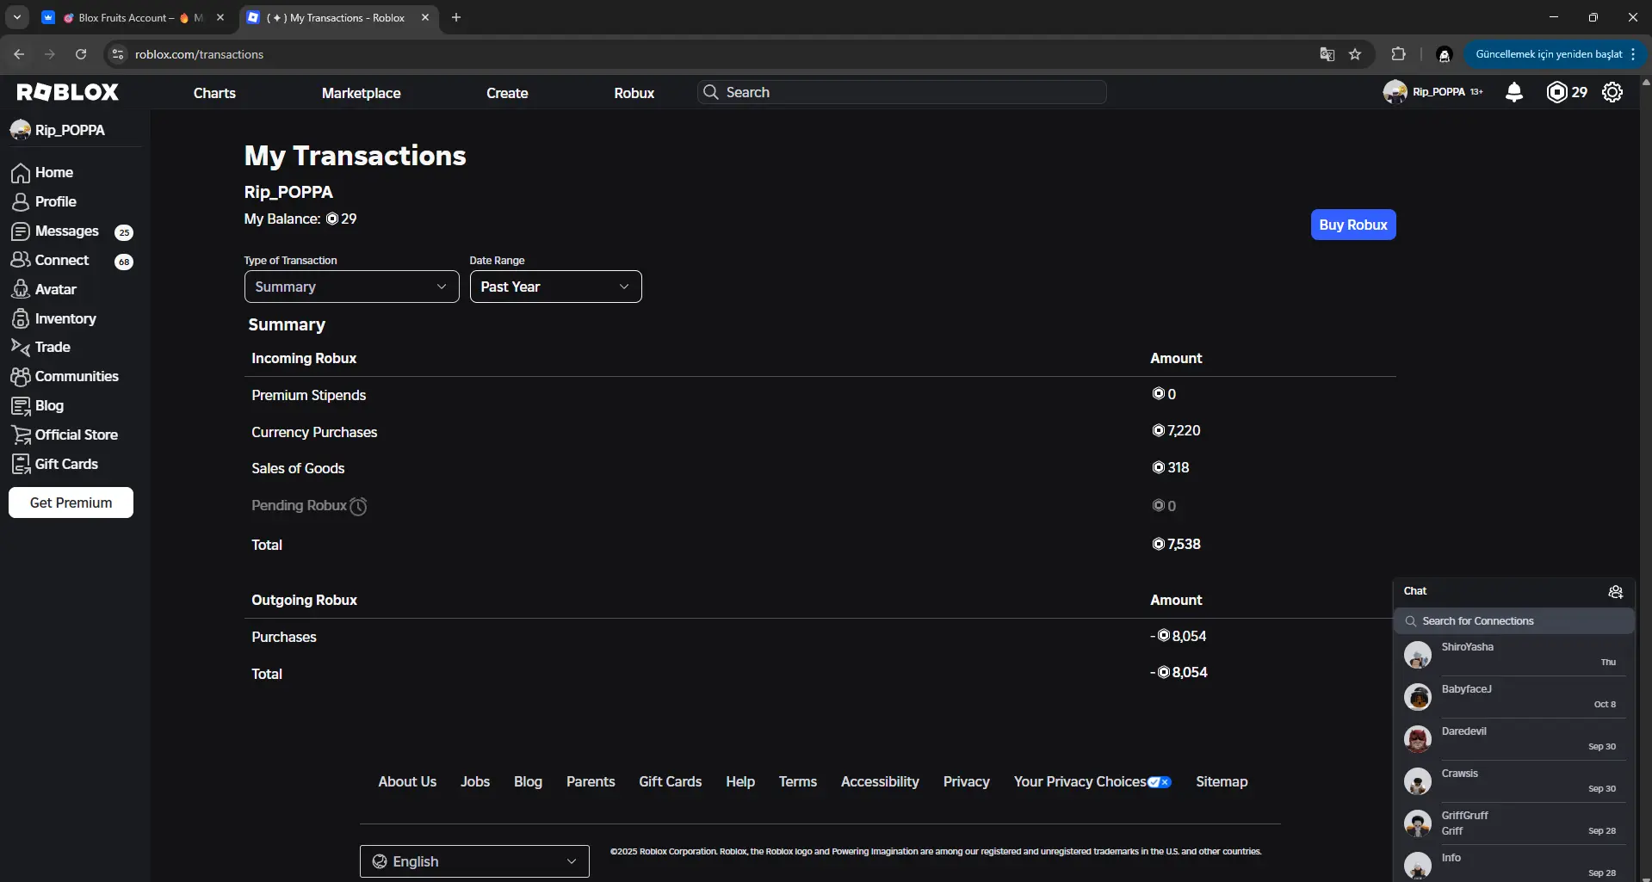
Task: Open chat connections icon in Chat header
Action: pyautogui.click(x=1615, y=591)
